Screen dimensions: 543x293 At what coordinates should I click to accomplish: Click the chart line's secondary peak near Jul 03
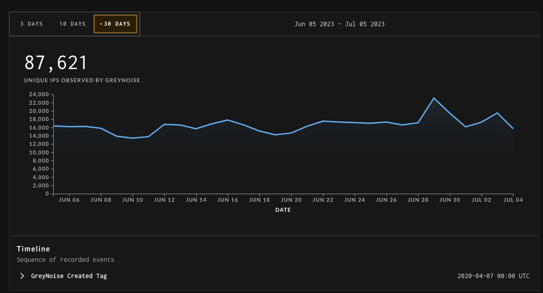(497, 113)
